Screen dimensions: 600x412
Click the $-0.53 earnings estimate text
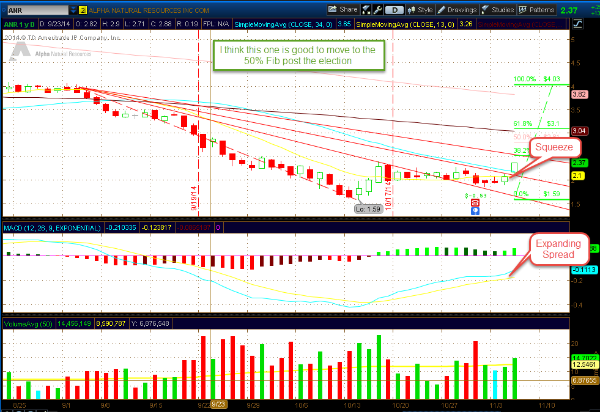[x=476, y=196]
